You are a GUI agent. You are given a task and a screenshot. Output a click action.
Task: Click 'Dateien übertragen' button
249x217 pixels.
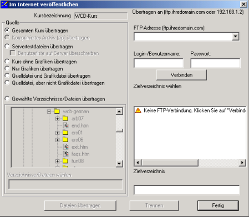80,205
